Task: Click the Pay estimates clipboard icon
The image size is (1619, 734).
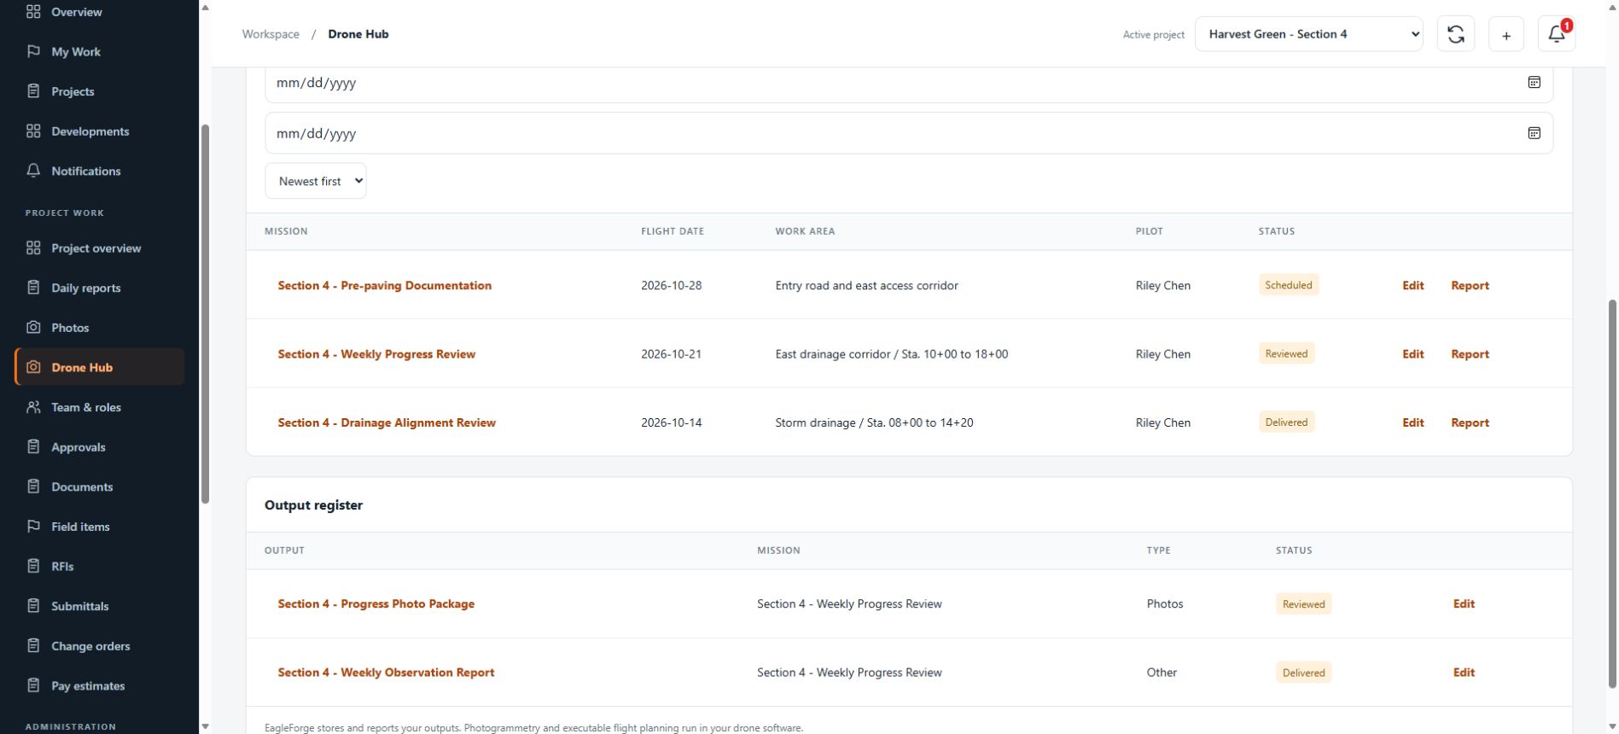Action: tap(33, 685)
